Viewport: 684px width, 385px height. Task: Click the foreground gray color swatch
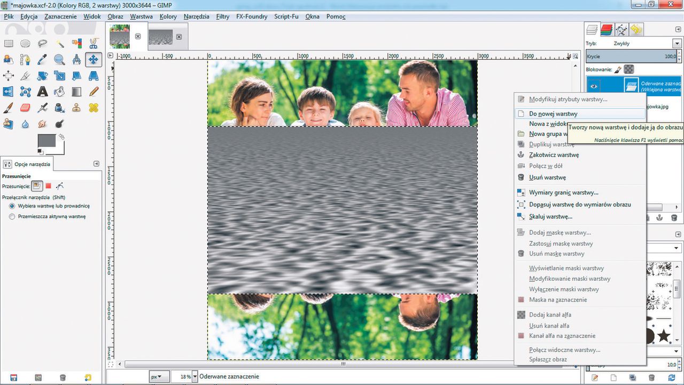[x=46, y=141]
